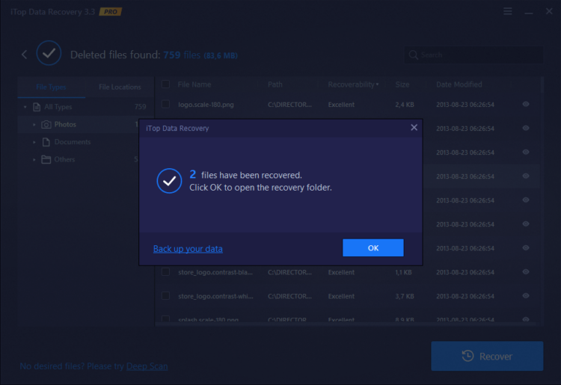Click OK to open recovery folder

373,247
